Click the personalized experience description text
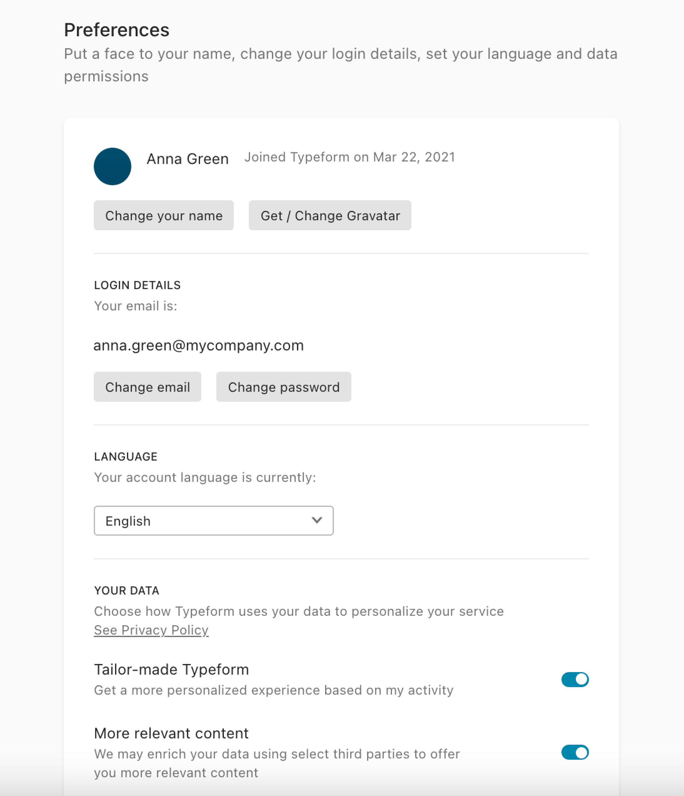Viewport: 684px width, 796px height. tap(274, 690)
